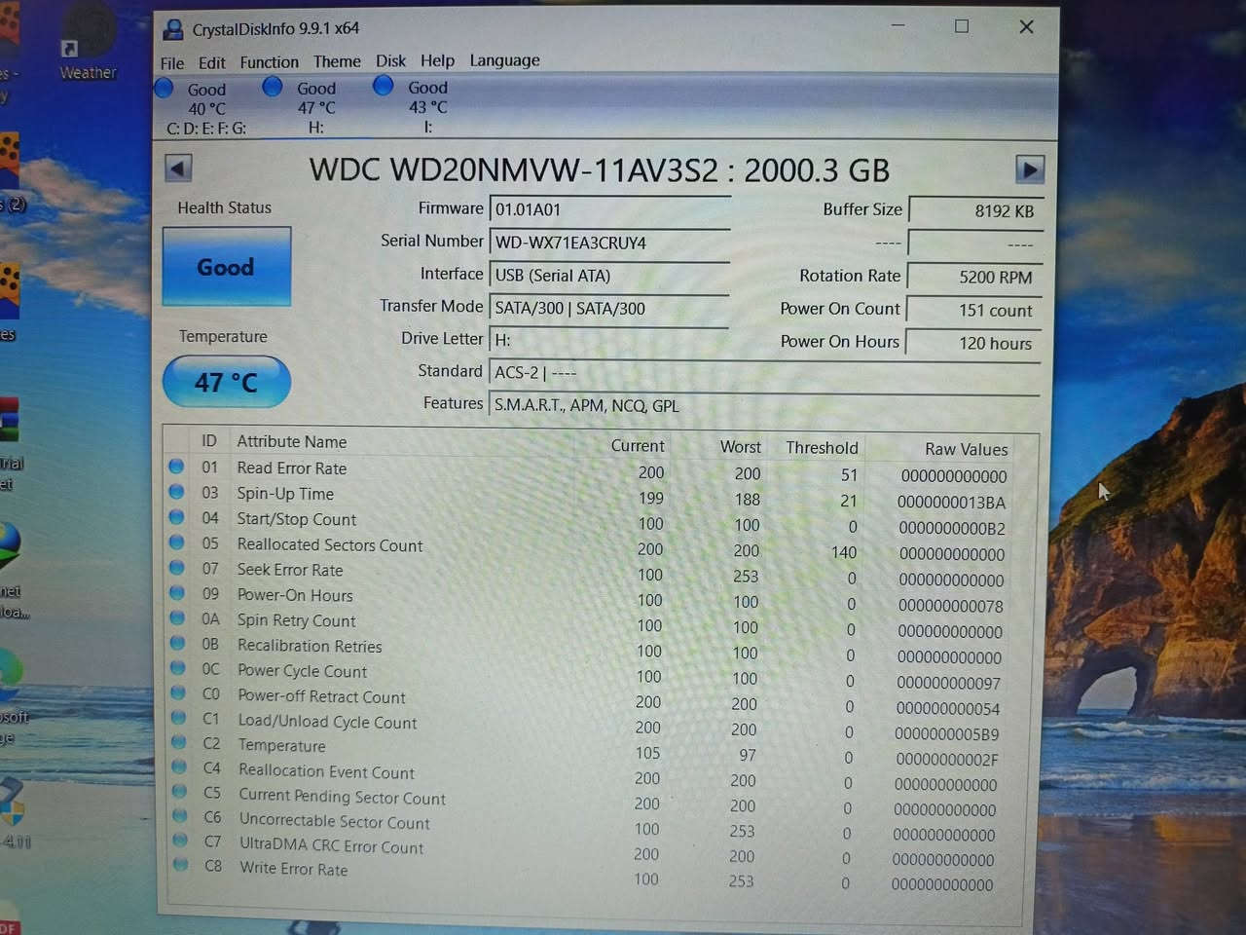Click status dot for Reallocated Sectors Count
Screen dimensions: 1246x935
coord(177,542)
